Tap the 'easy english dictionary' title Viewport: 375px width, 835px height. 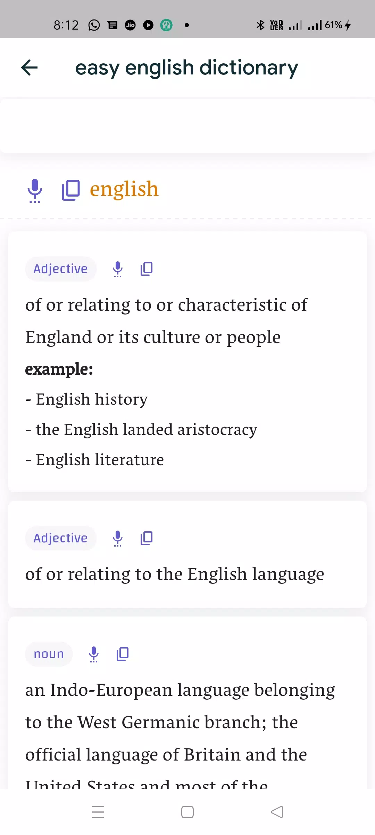coord(186,67)
